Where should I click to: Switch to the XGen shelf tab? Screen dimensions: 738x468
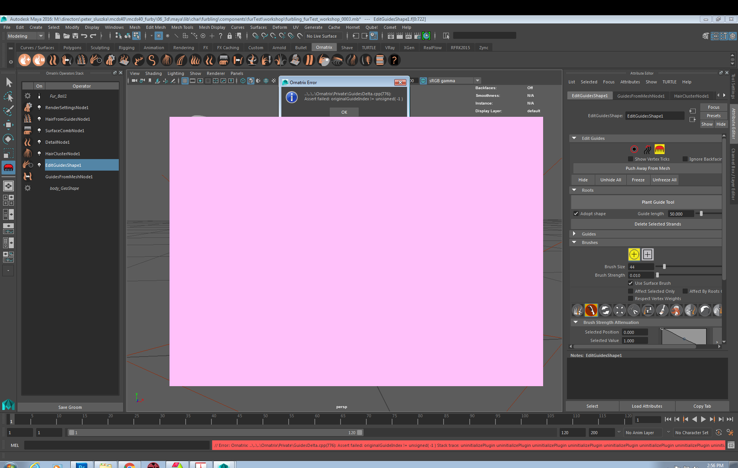click(x=409, y=48)
